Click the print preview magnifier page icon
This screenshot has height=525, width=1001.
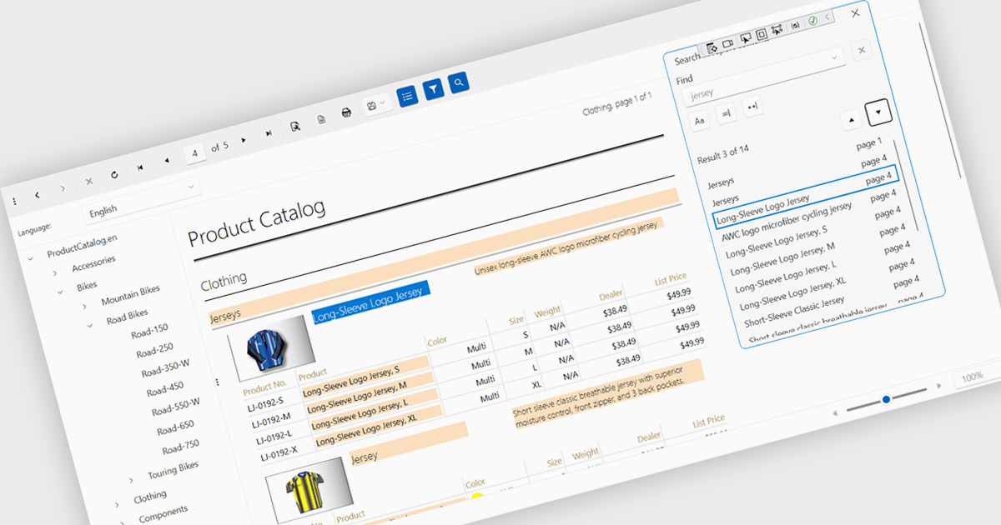tap(294, 127)
